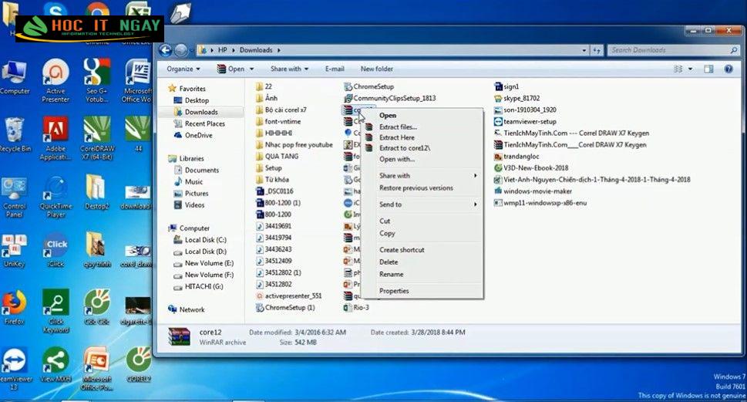Open Destop2 folder on desktop
747x402 pixels.
pyautogui.click(x=96, y=193)
